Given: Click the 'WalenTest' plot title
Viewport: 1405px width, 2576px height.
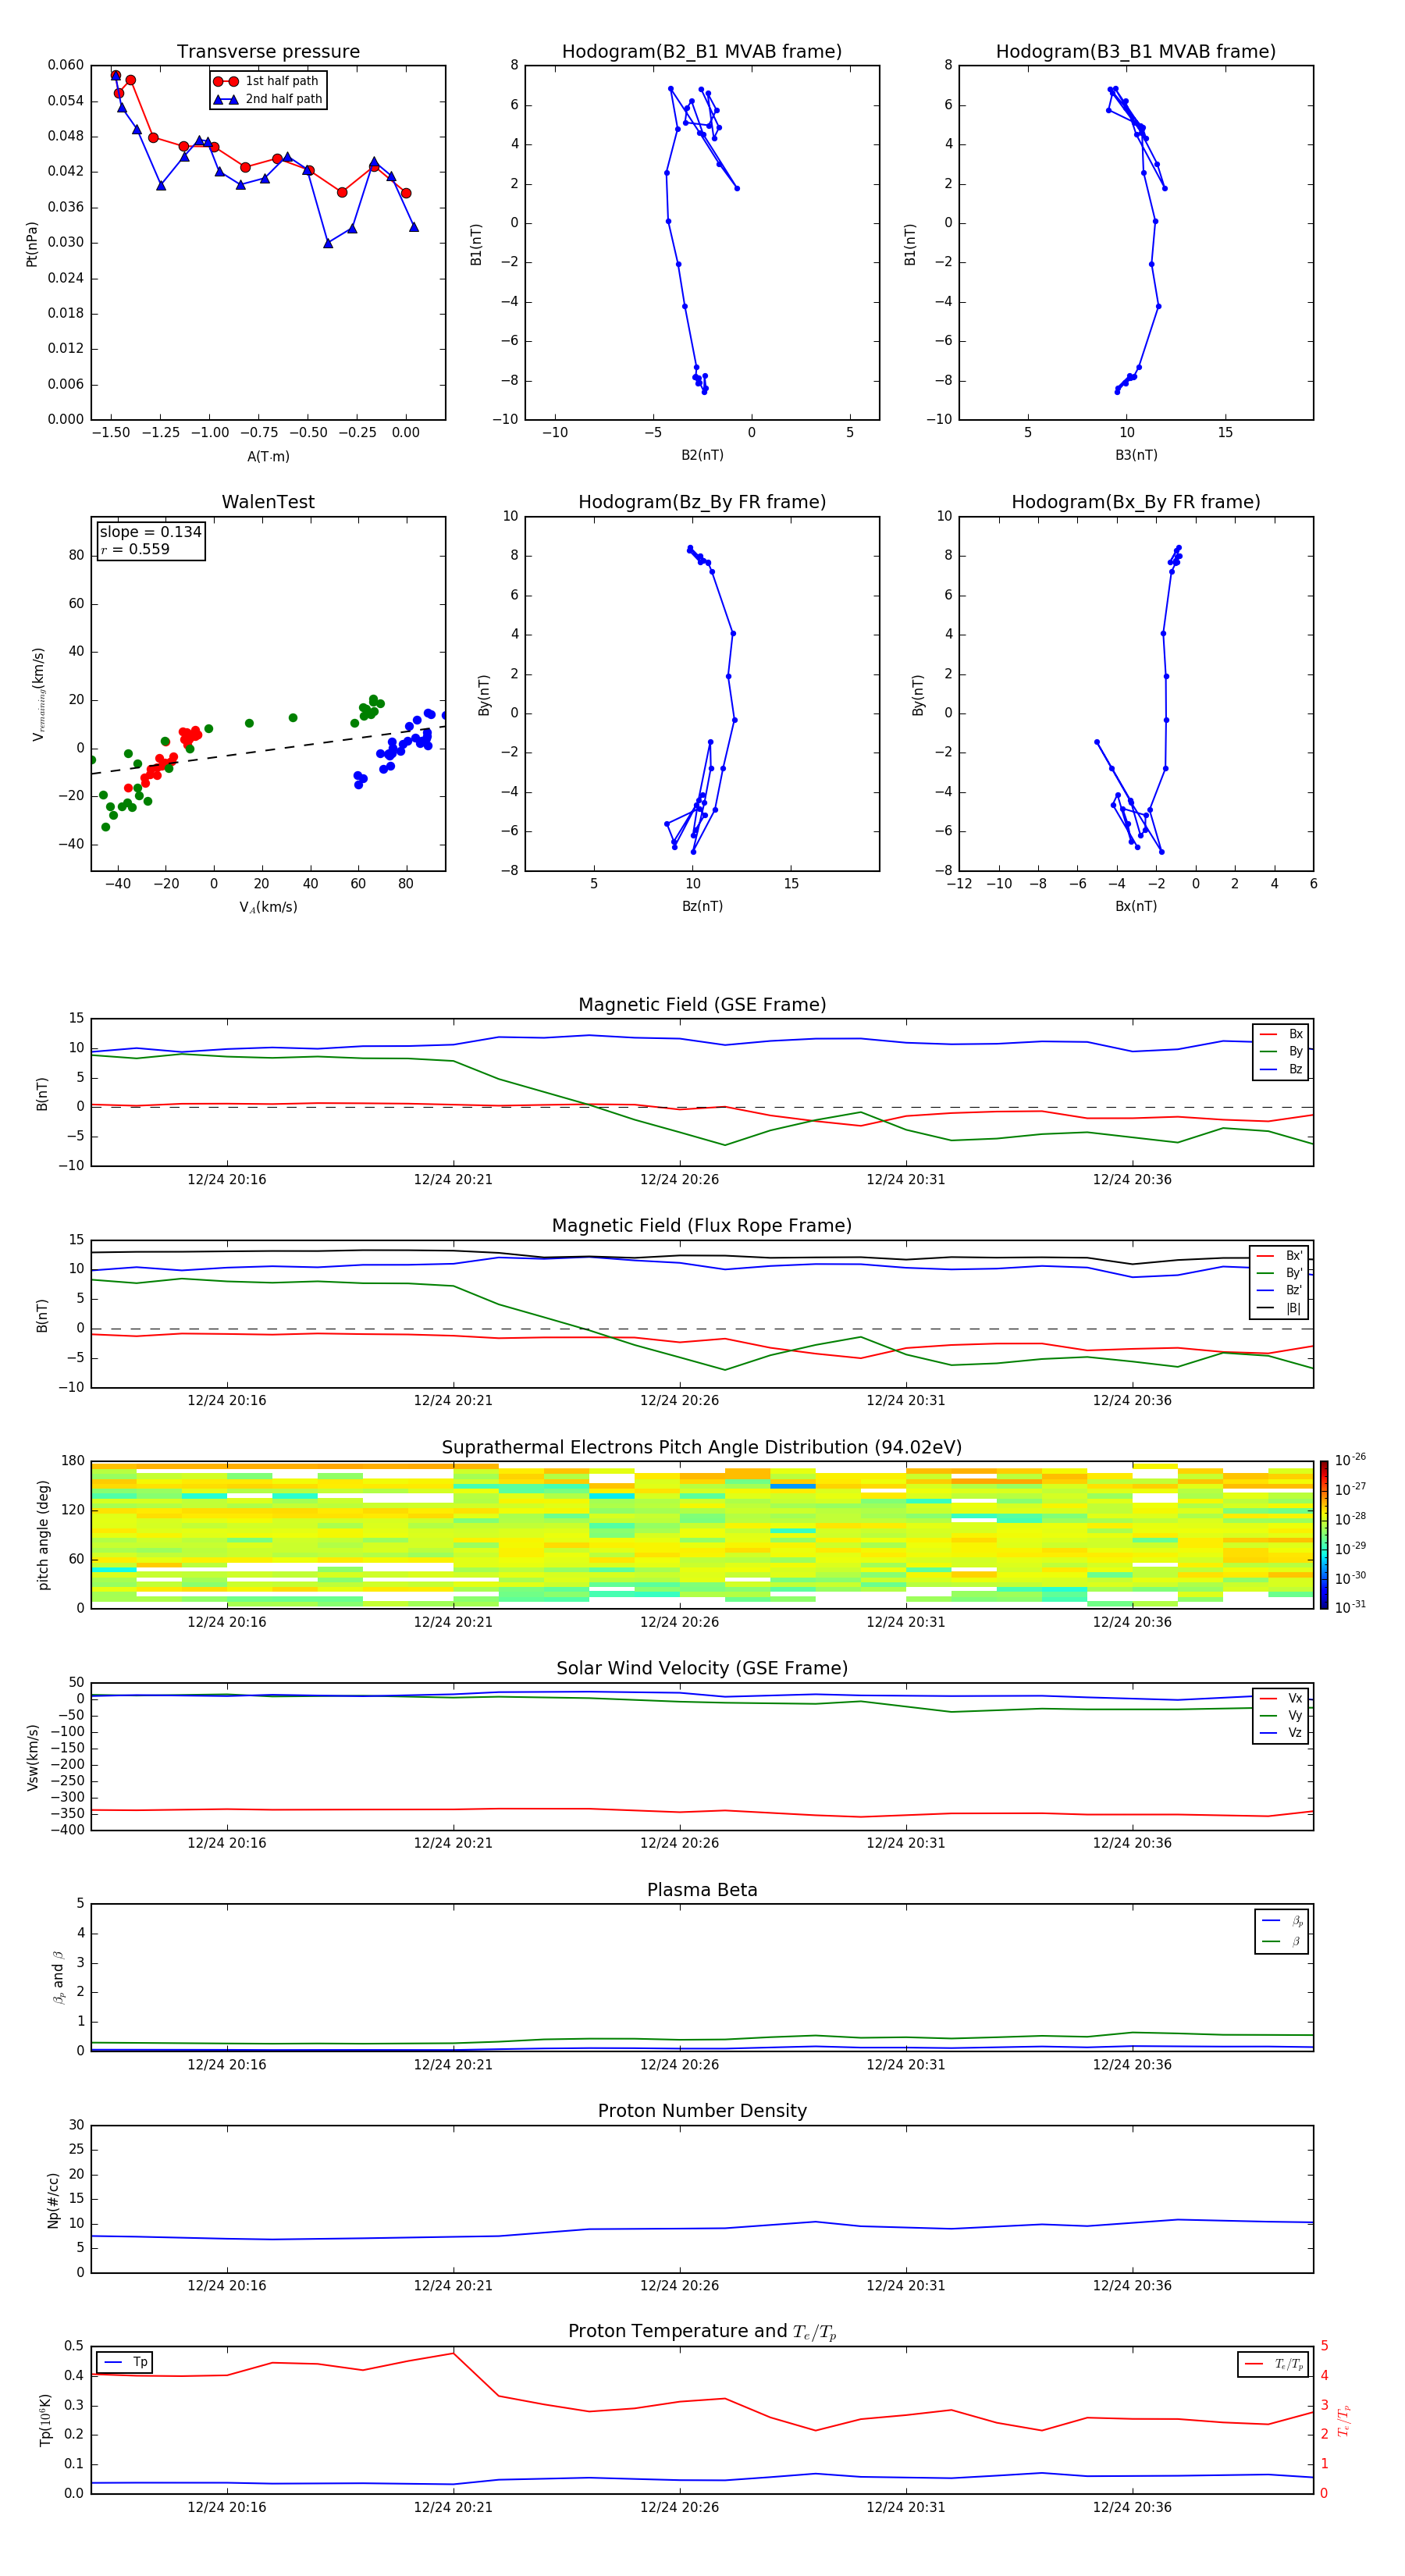Looking at the screenshot, I should click(x=268, y=502).
